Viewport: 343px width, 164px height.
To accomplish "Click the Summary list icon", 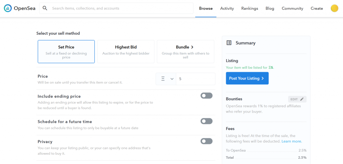I will tap(229, 43).
